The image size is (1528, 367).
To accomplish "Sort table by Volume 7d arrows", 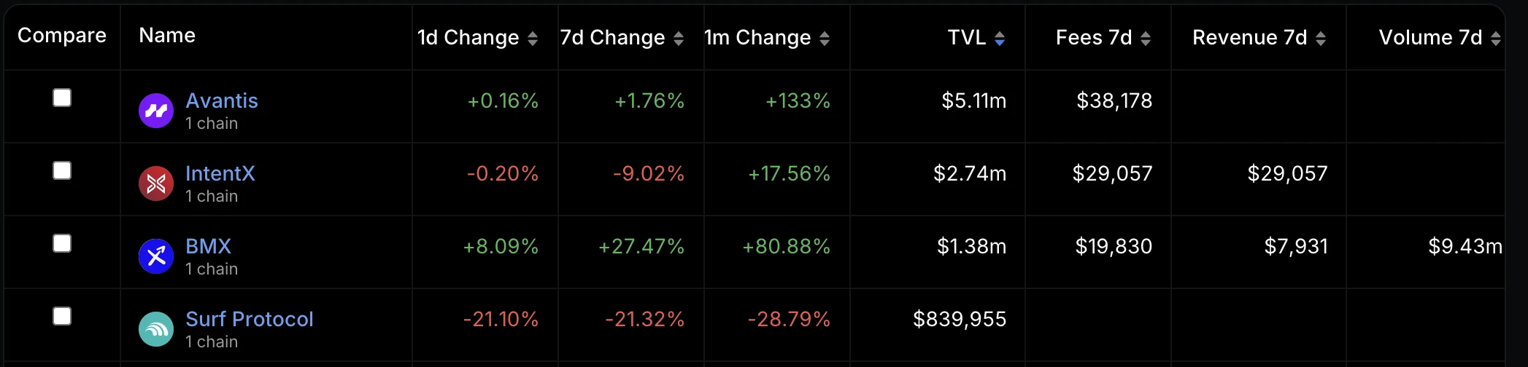I will pos(1496,39).
